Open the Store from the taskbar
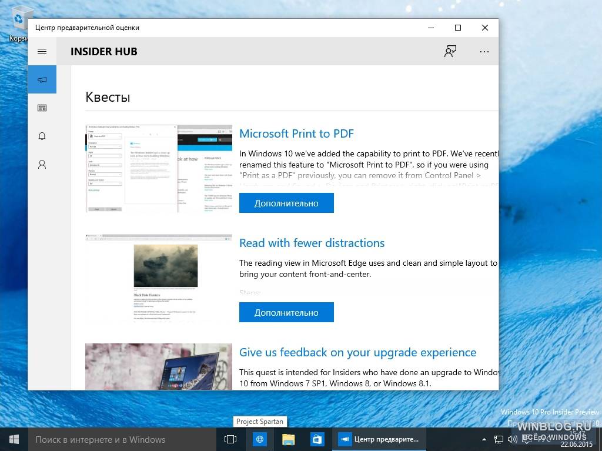The height and width of the screenshot is (451, 602). tap(317, 439)
